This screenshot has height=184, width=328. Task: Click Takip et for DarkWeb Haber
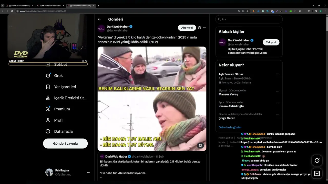[x=271, y=42]
